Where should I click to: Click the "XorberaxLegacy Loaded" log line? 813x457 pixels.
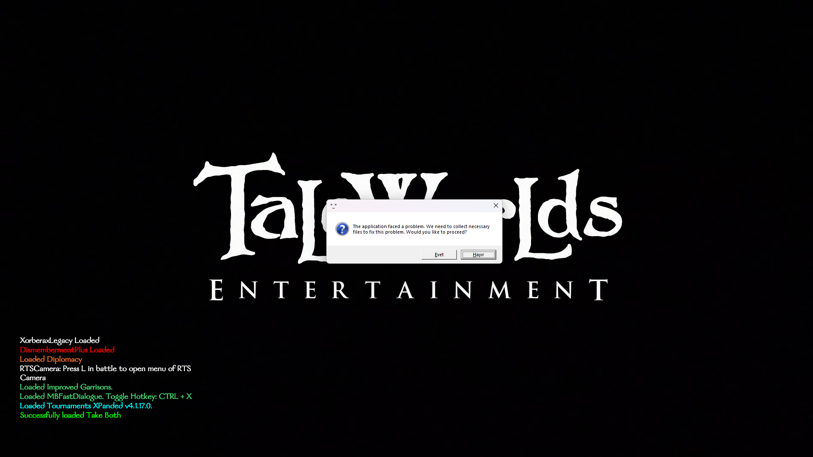click(x=59, y=340)
